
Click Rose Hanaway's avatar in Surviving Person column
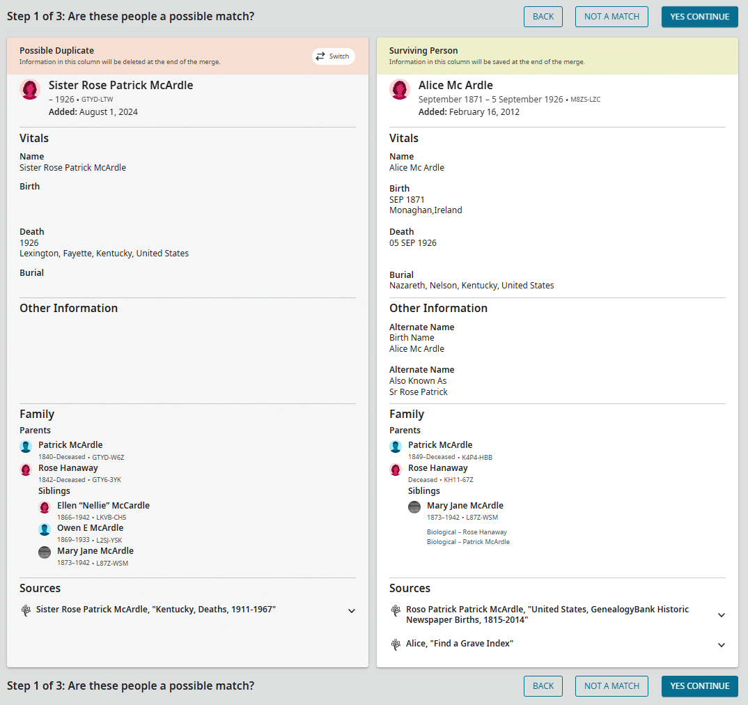396,470
